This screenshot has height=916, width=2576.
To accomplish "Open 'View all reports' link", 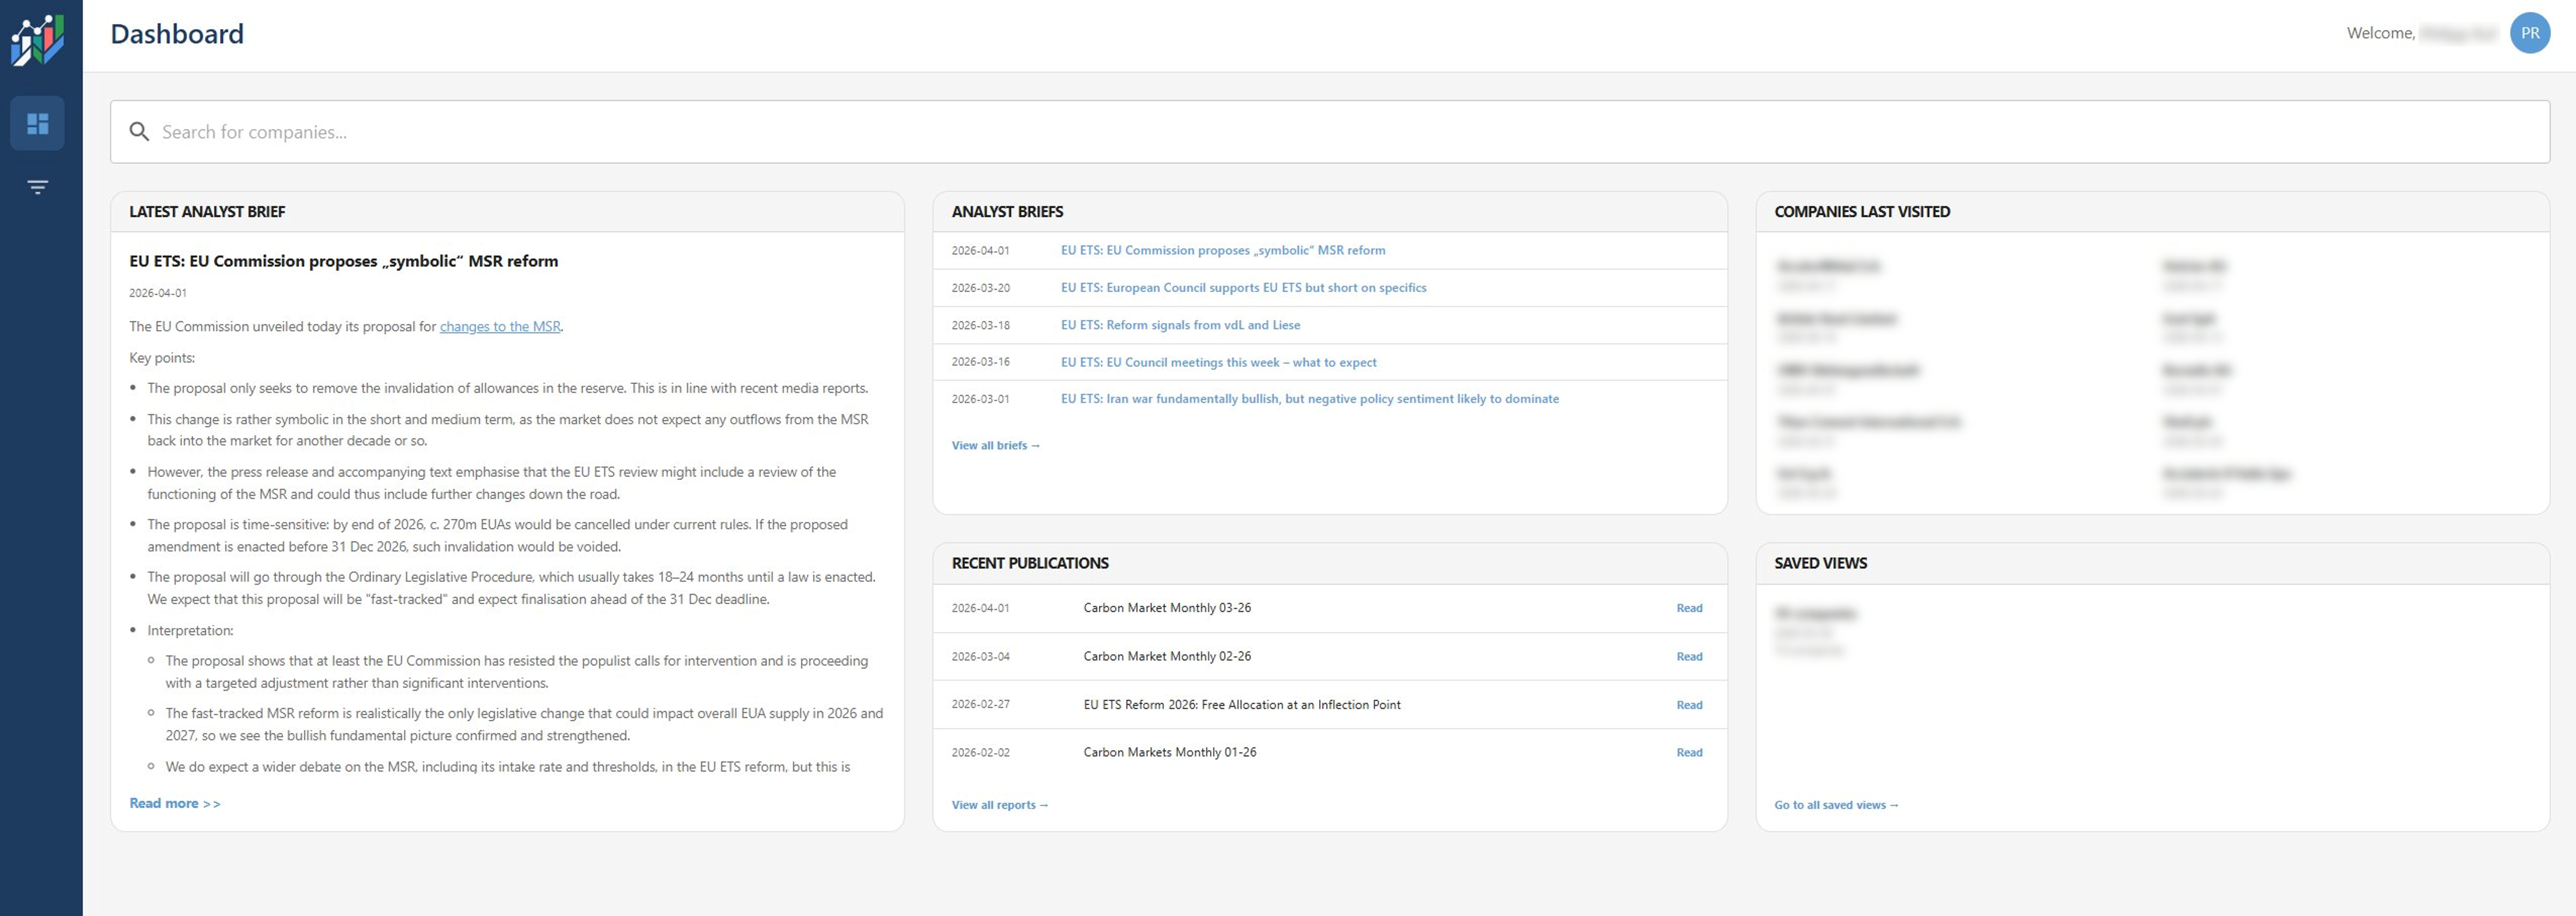I will [x=999, y=804].
